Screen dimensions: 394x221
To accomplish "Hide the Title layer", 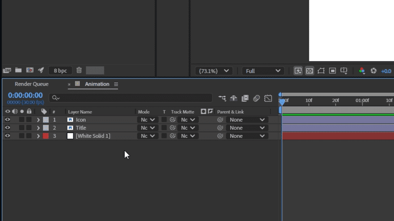I will coord(8,127).
